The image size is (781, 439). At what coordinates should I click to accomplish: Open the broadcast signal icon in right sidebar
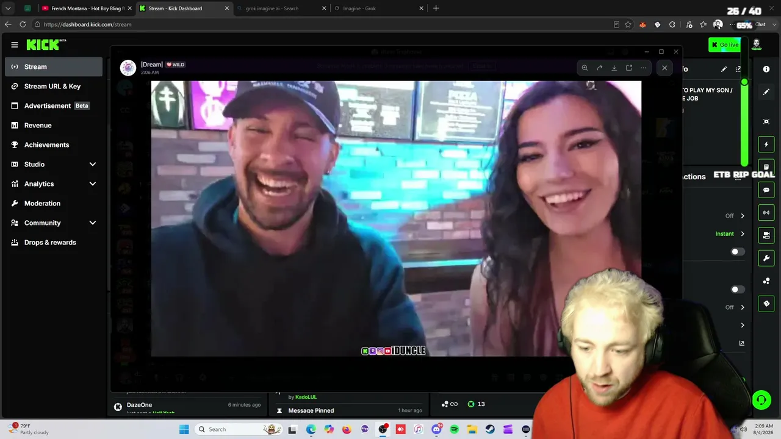pos(766,213)
